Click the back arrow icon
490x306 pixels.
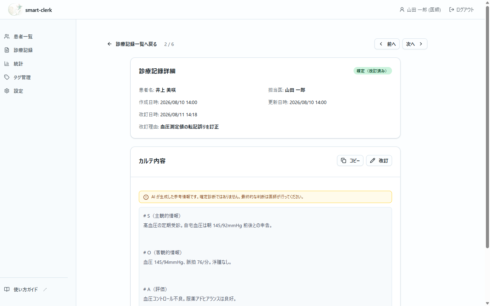109,44
